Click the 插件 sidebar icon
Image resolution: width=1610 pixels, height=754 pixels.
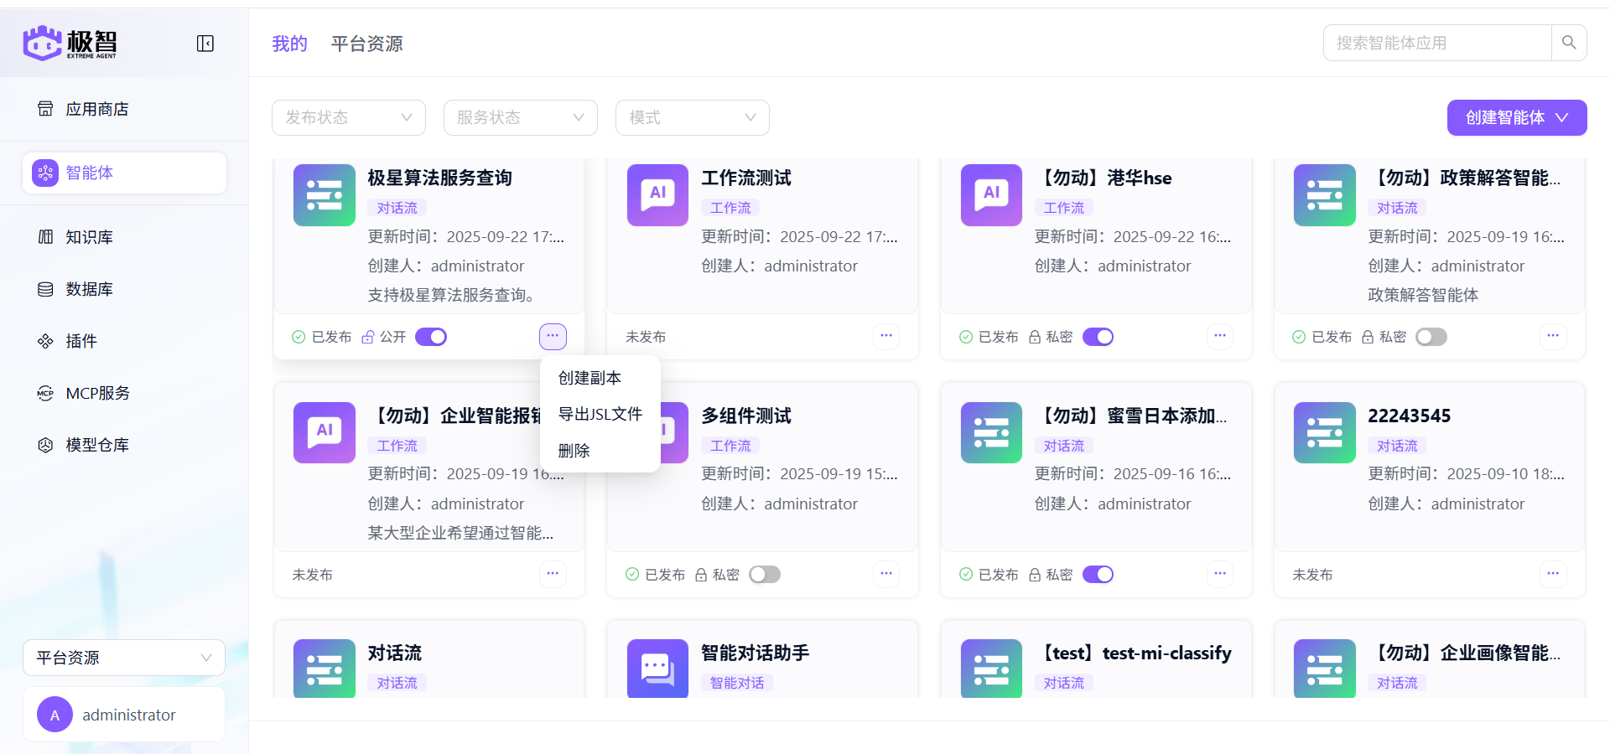point(80,341)
